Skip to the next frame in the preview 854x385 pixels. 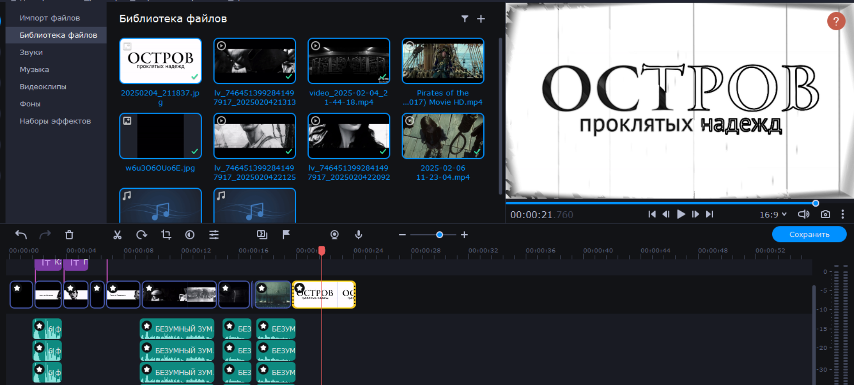point(696,214)
